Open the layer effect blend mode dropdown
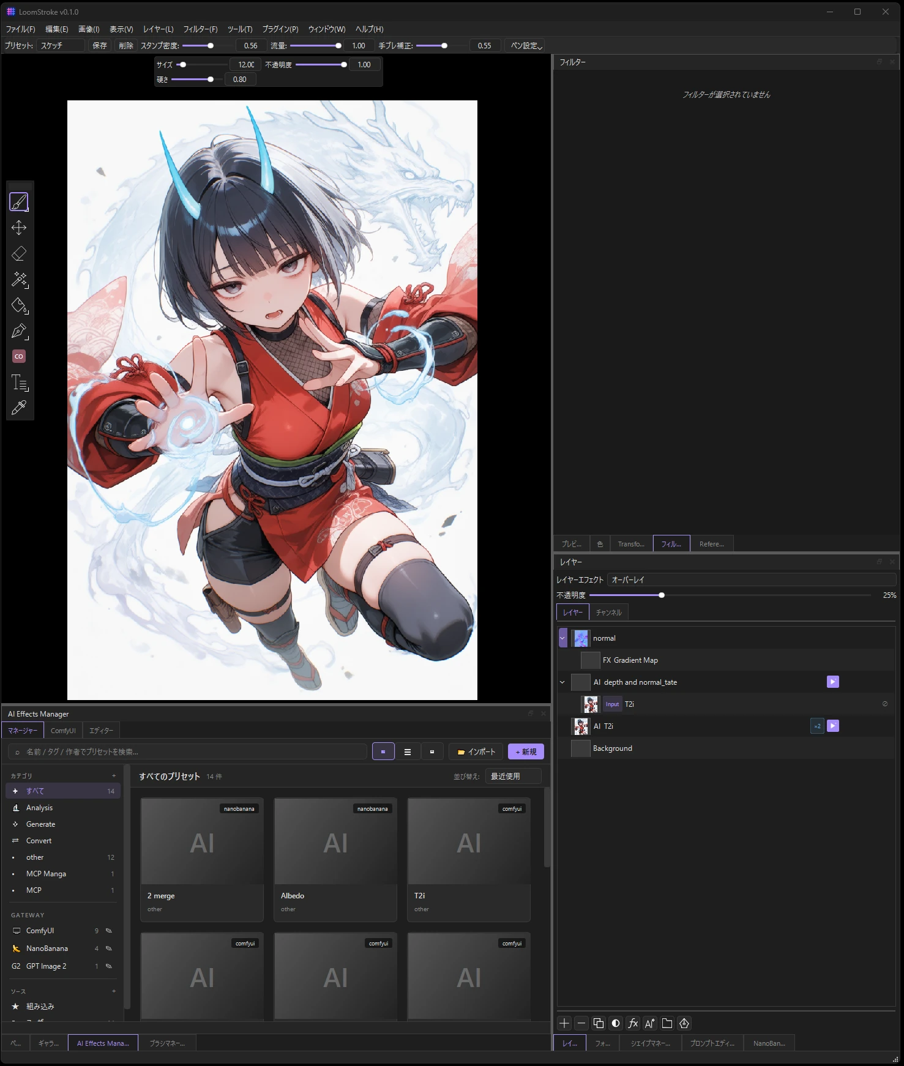The image size is (904, 1066). (x=752, y=580)
